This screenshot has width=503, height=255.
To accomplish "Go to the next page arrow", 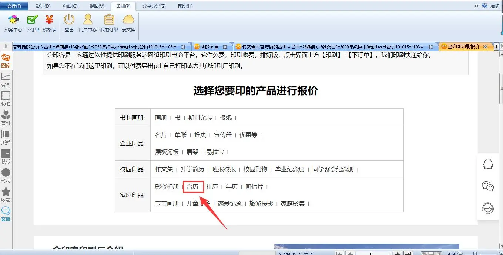I will click(x=397, y=254).
